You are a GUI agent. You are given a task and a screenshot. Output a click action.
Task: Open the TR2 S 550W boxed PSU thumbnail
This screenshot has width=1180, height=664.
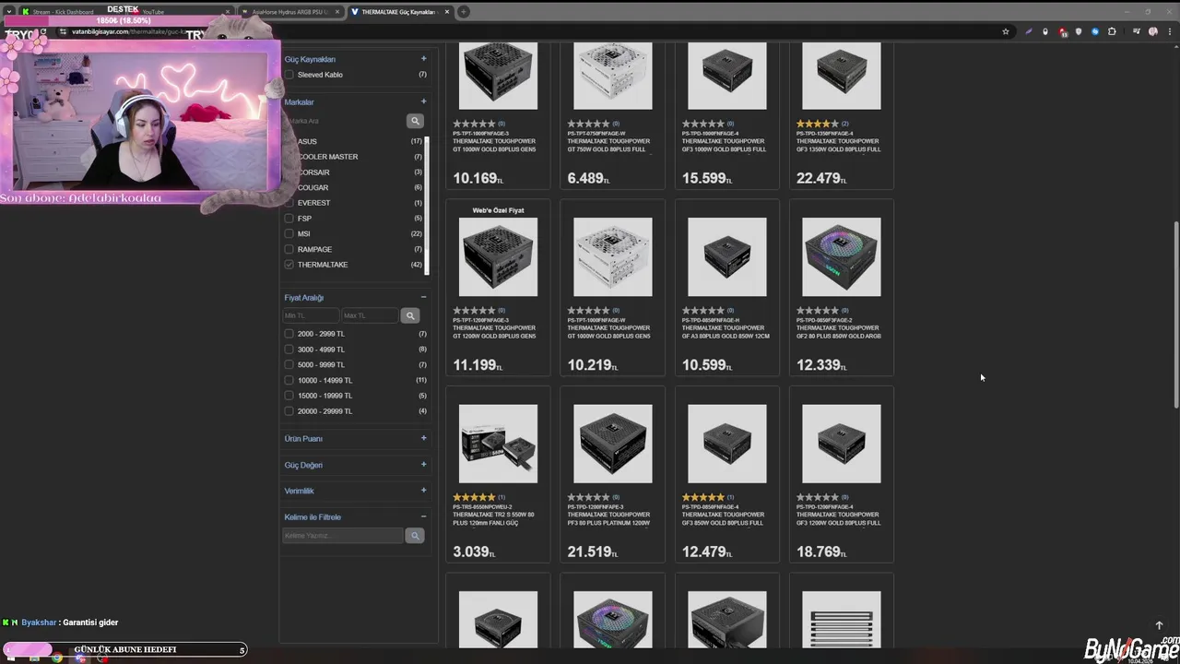(x=498, y=444)
